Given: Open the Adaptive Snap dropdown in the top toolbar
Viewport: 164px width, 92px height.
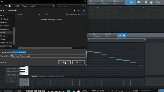Looking at the screenshot, I should click(118, 1).
